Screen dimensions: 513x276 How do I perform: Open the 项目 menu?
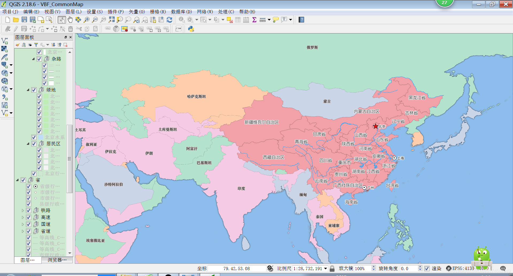coord(10,12)
